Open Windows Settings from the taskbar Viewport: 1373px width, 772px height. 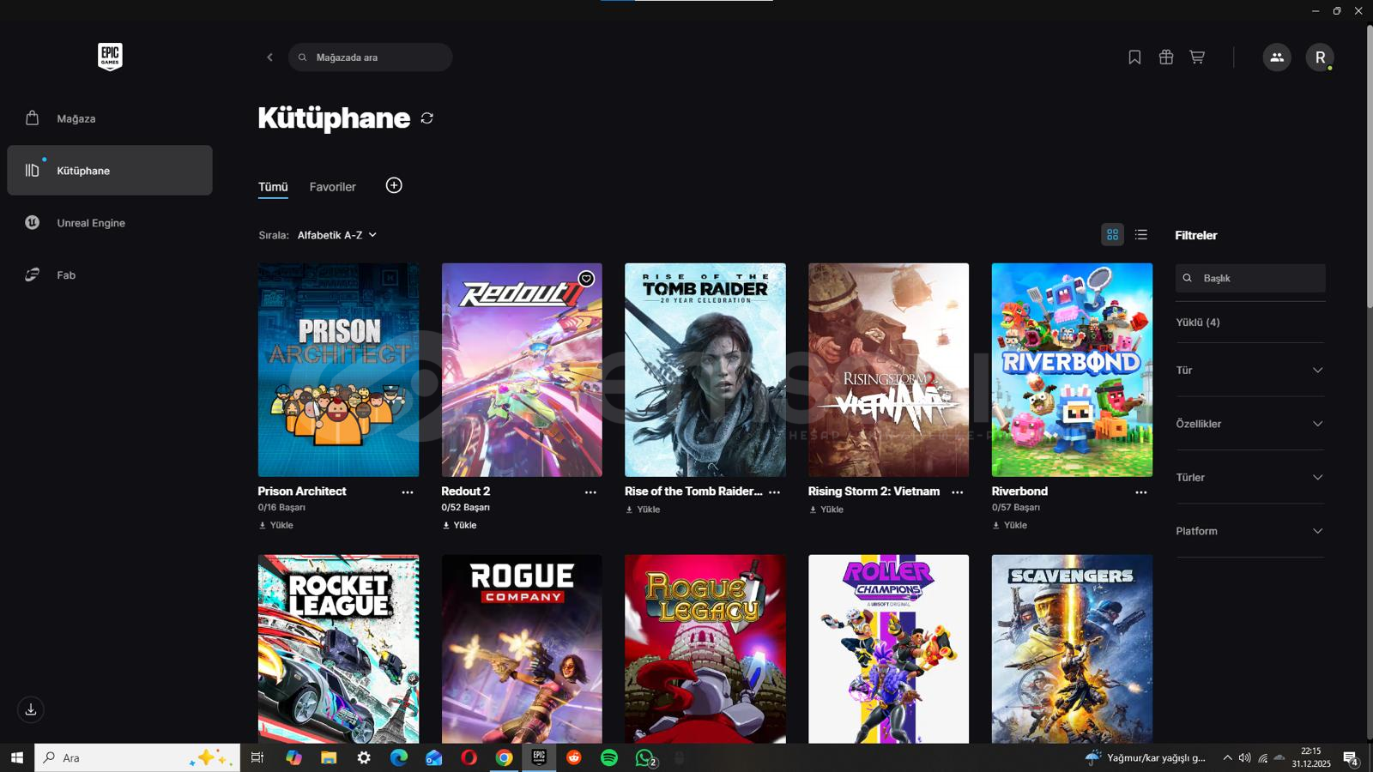pyautogui.click(x=364, y=757)
